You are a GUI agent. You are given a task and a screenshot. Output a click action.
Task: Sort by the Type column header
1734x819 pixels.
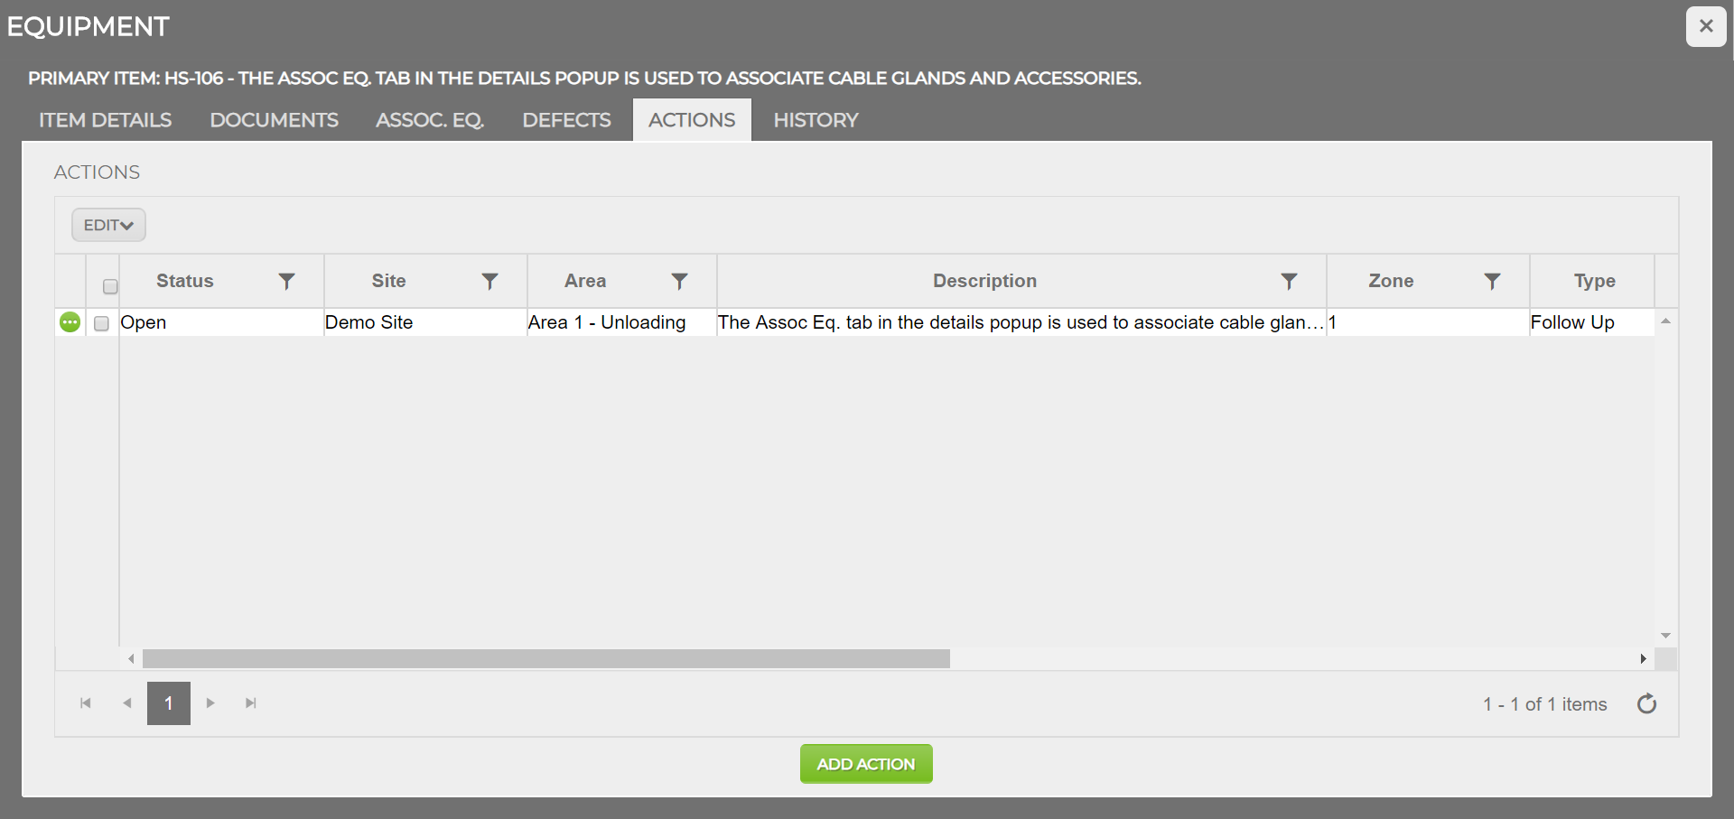(x=1594, y=282)
